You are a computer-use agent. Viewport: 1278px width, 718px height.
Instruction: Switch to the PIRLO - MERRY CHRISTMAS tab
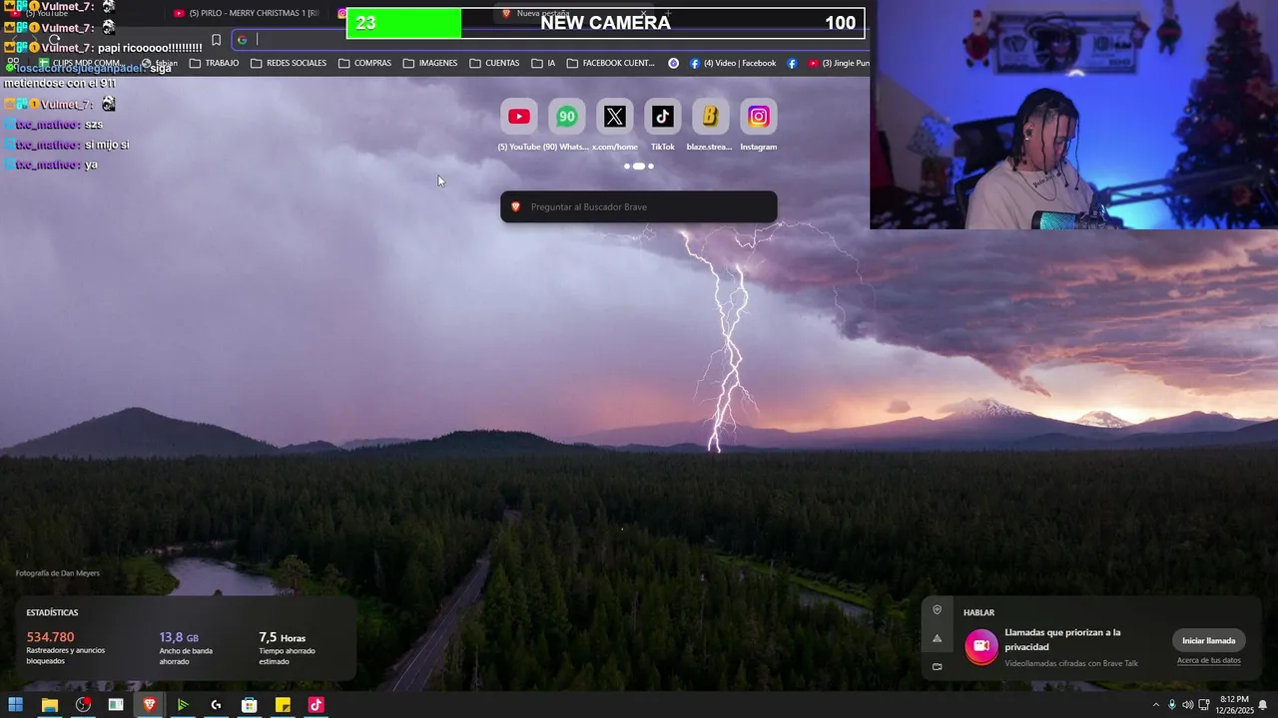pyautogui.click(x=248, y=13)
